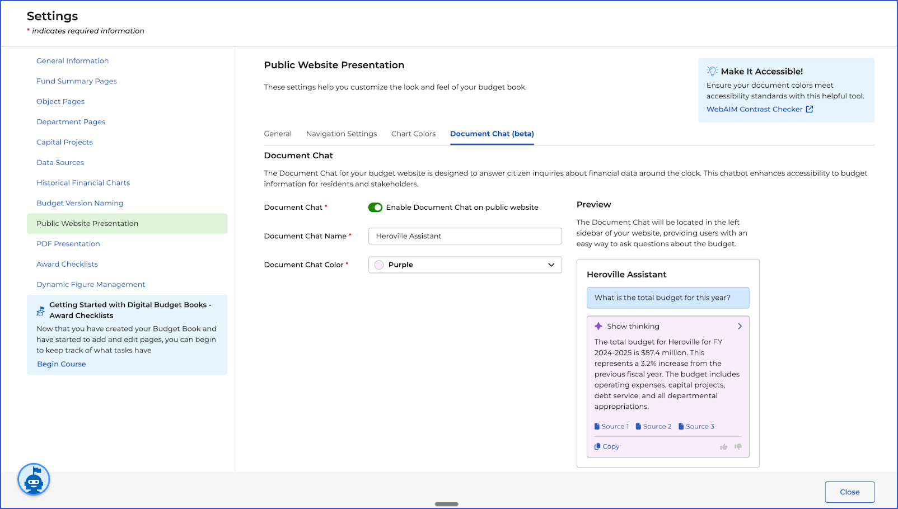Open the Document Chat Color dropdown
The width and height of the screenshot is (898, 509).
tap(465, 265)
